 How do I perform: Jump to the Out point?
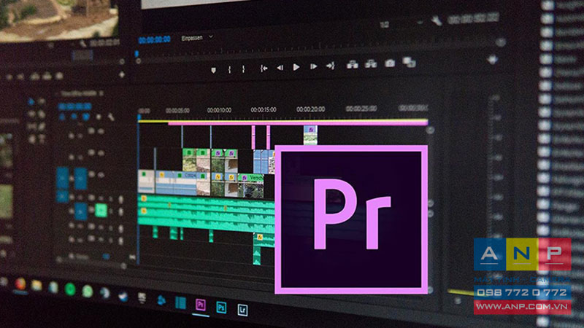(x=331, y=66)
